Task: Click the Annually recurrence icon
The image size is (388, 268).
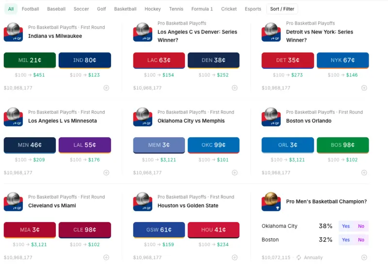Action: coord(299,257)
